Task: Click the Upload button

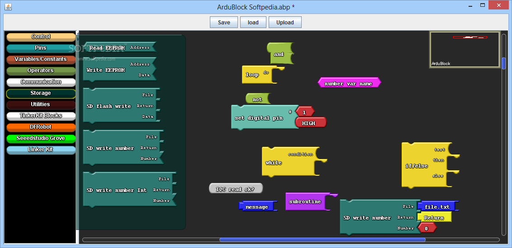Action: [285, 23]
